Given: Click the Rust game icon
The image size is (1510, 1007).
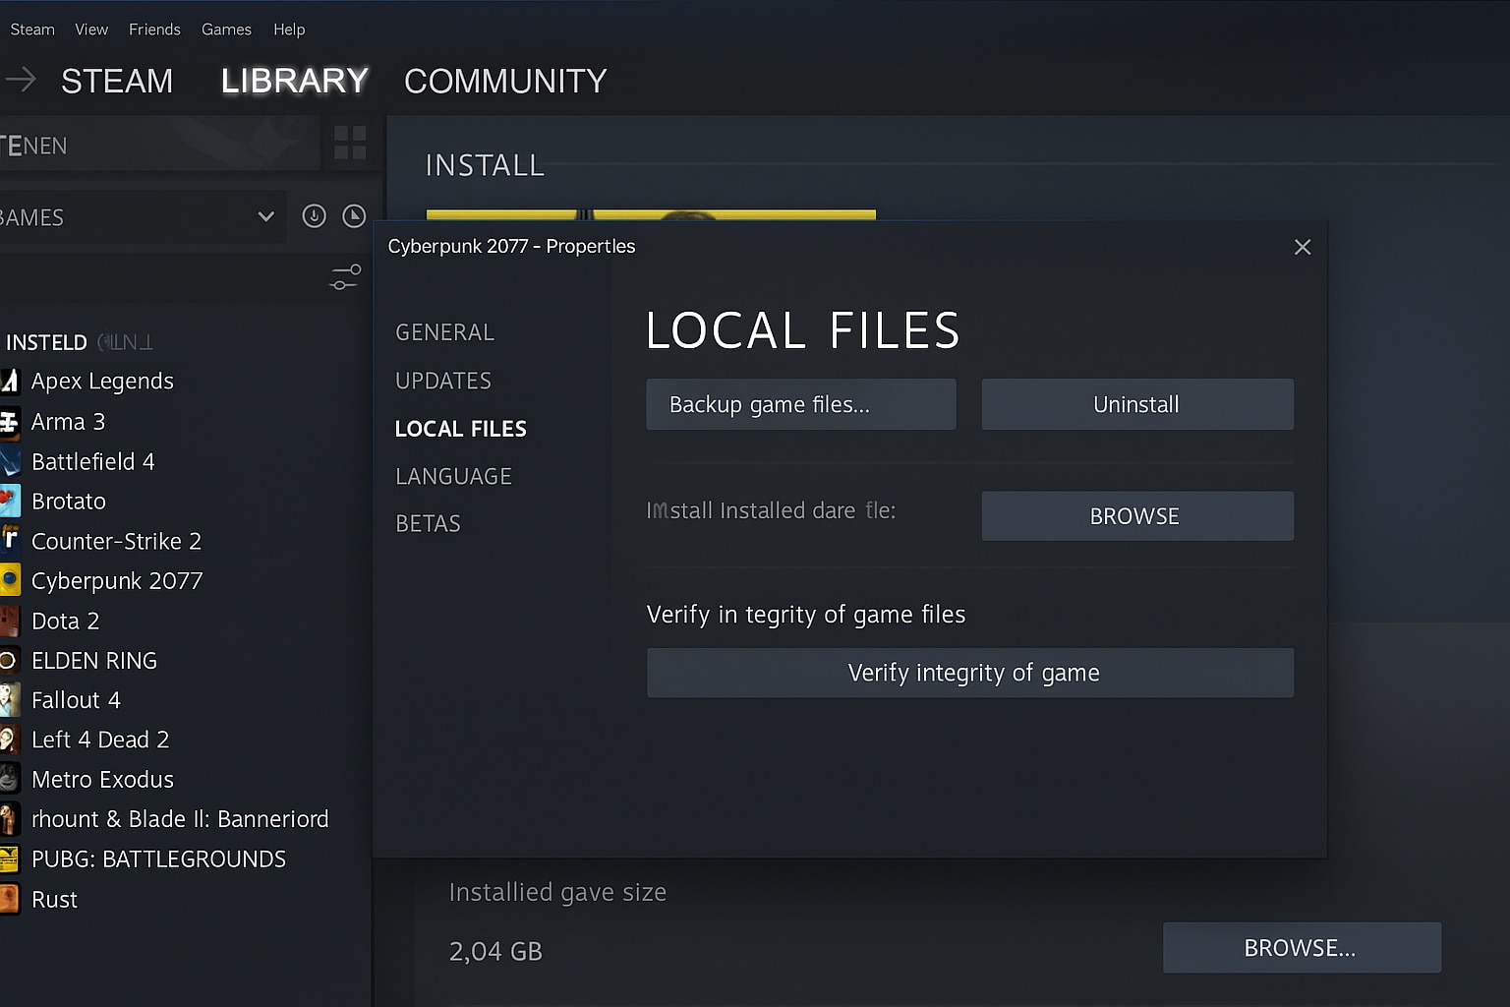Looking at the screenshot, I should 10,900.
